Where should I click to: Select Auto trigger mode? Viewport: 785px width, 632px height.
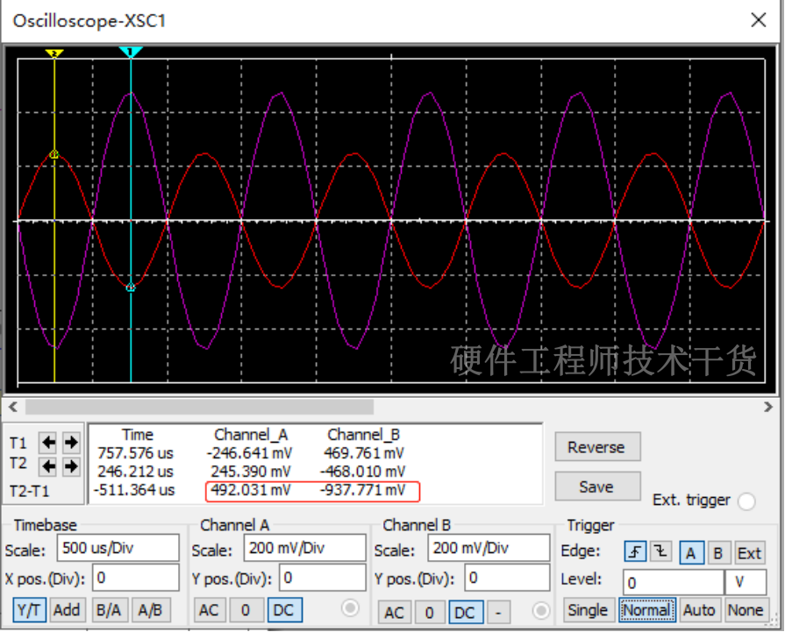coord(699,610)
